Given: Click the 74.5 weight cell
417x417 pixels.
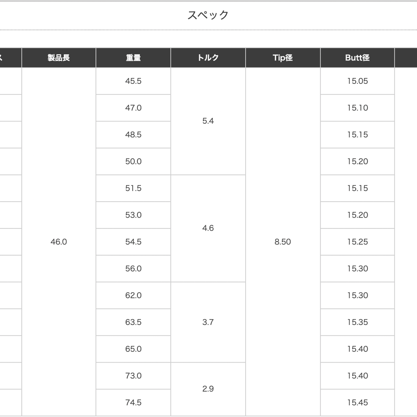Looking at the screenshot, I should pos(133,402).
